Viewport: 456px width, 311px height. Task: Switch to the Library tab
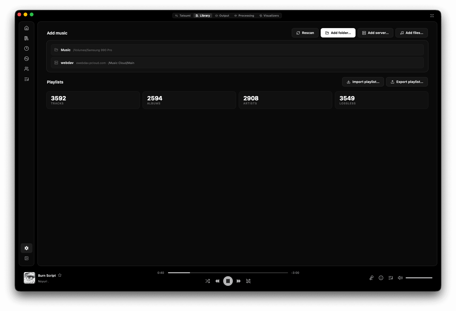pyautogui.click(x=203, y=16)
